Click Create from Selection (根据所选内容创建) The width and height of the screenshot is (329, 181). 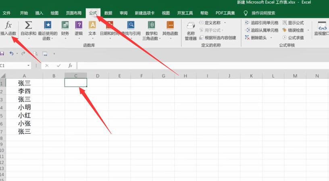218,38
